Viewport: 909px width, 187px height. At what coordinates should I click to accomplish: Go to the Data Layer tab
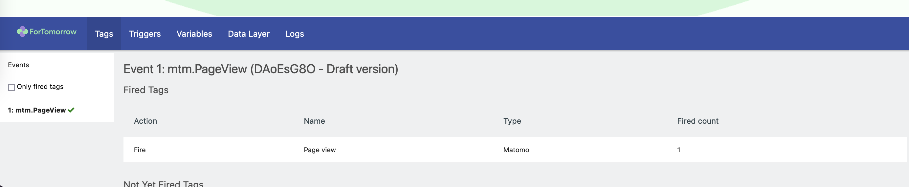[249, 34]
